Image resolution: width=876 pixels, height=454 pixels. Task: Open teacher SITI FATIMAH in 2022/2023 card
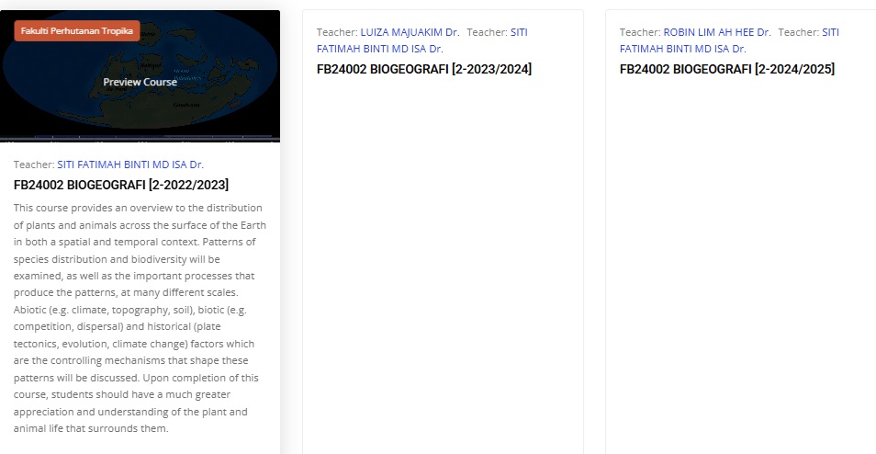click(x=129, y=165)
